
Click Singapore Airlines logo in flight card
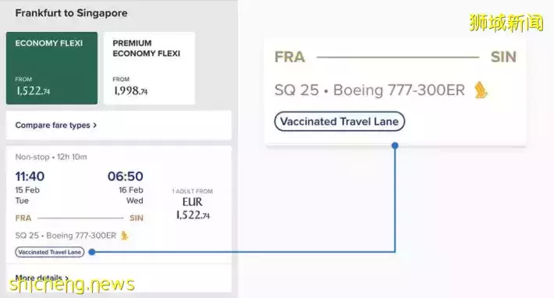tap(124, 236)
